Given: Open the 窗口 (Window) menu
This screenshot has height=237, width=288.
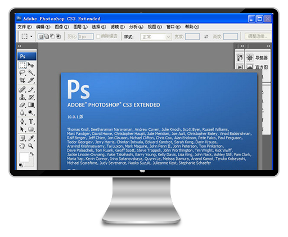Looking at the screenshot, I should [x=173, y=27].
